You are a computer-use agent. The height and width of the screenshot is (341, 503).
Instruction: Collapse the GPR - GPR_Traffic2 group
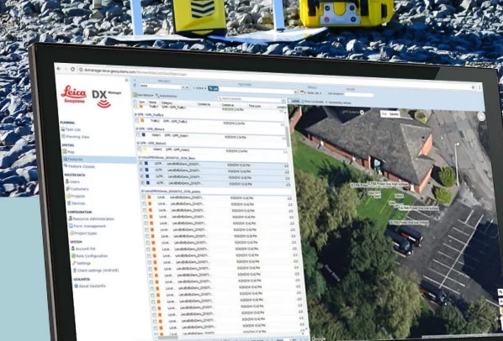[135, 114]
